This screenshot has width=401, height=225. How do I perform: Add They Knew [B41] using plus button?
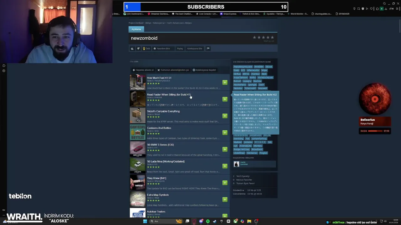[225, 183]
